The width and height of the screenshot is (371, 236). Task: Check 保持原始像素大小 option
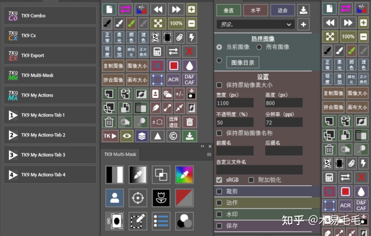point(219,86)
